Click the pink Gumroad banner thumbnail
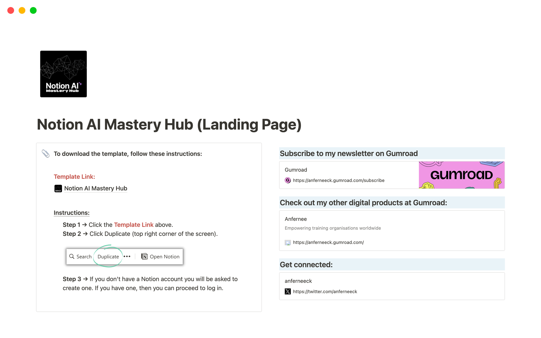This screenshot has height=338, width=541. pos(462,175)
